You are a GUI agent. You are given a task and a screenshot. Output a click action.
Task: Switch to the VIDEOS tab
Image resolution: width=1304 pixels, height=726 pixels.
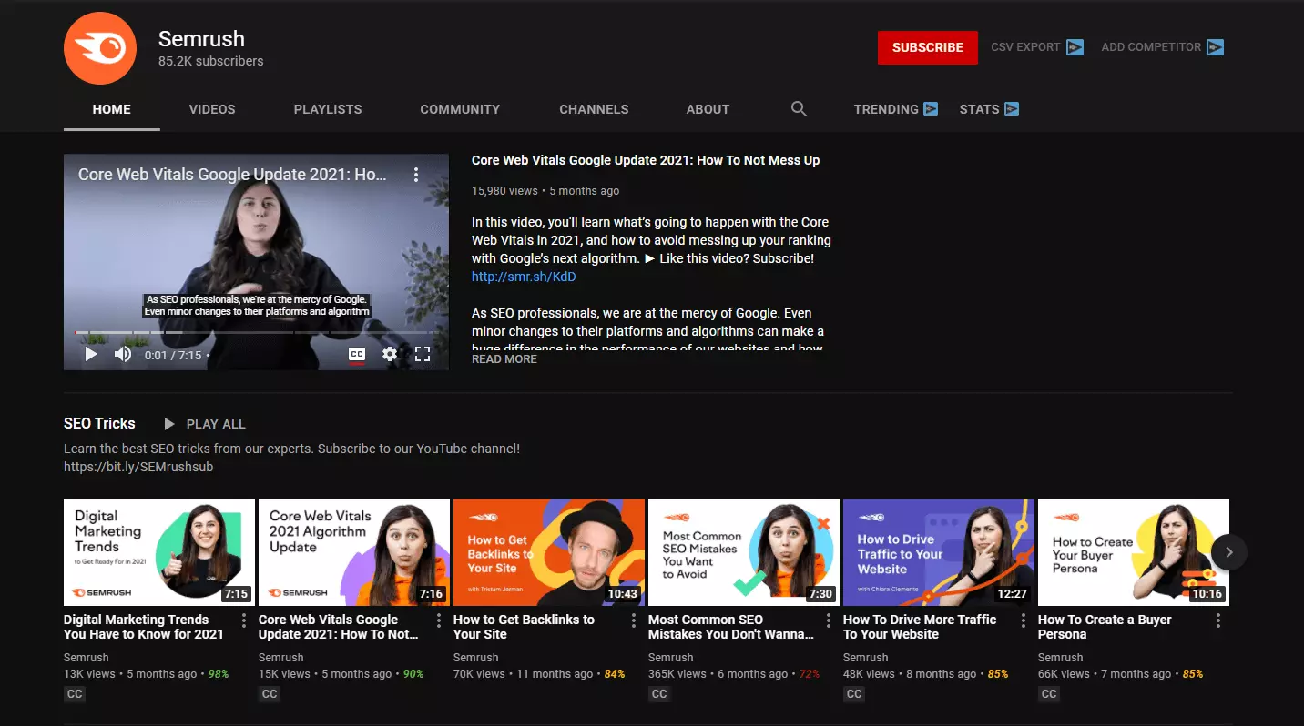coord(212,109)
